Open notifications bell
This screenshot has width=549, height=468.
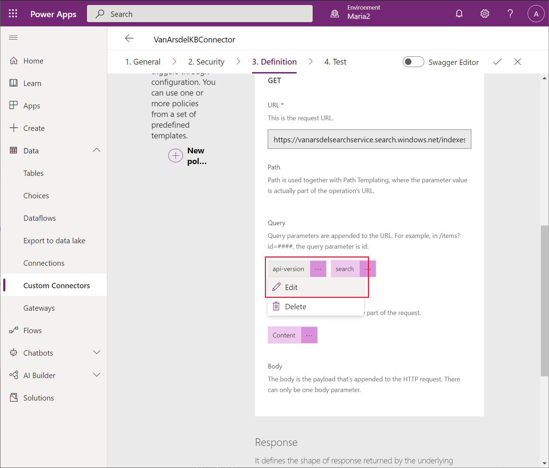coord(459,14)
